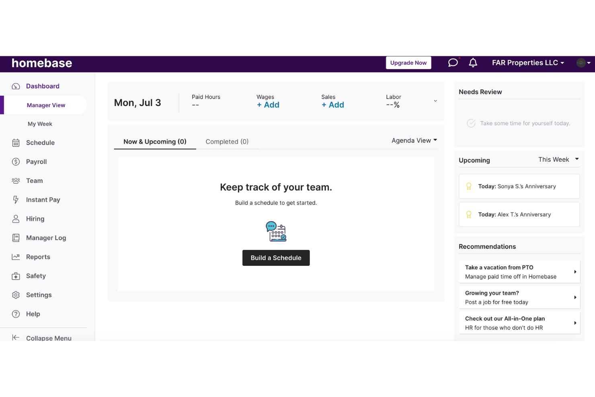Viewport: 595px width, 397px height.
Task: Open the FAR Properties LLC location dropdown
Action: point(528,63)
